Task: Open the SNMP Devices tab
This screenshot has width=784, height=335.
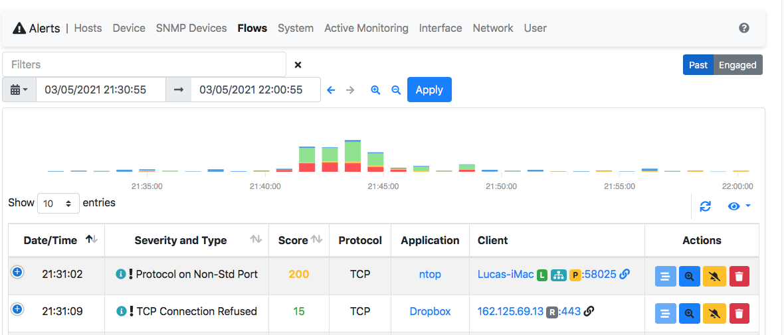Action: [191, 28]
